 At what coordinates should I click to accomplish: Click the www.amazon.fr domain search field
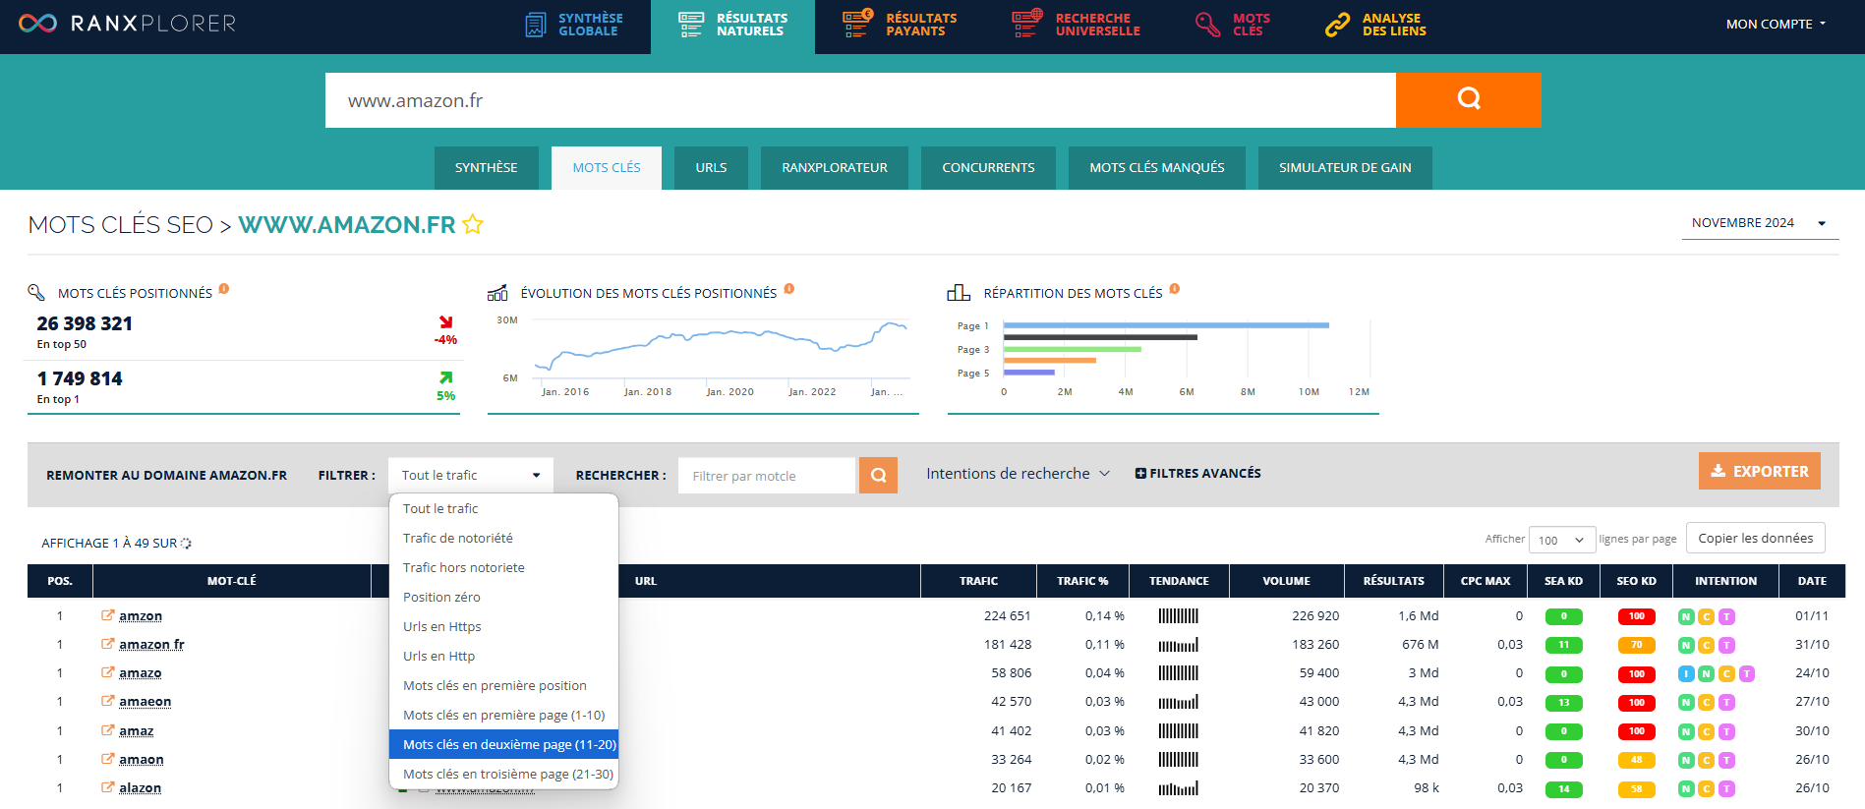[x=860, y=100]
